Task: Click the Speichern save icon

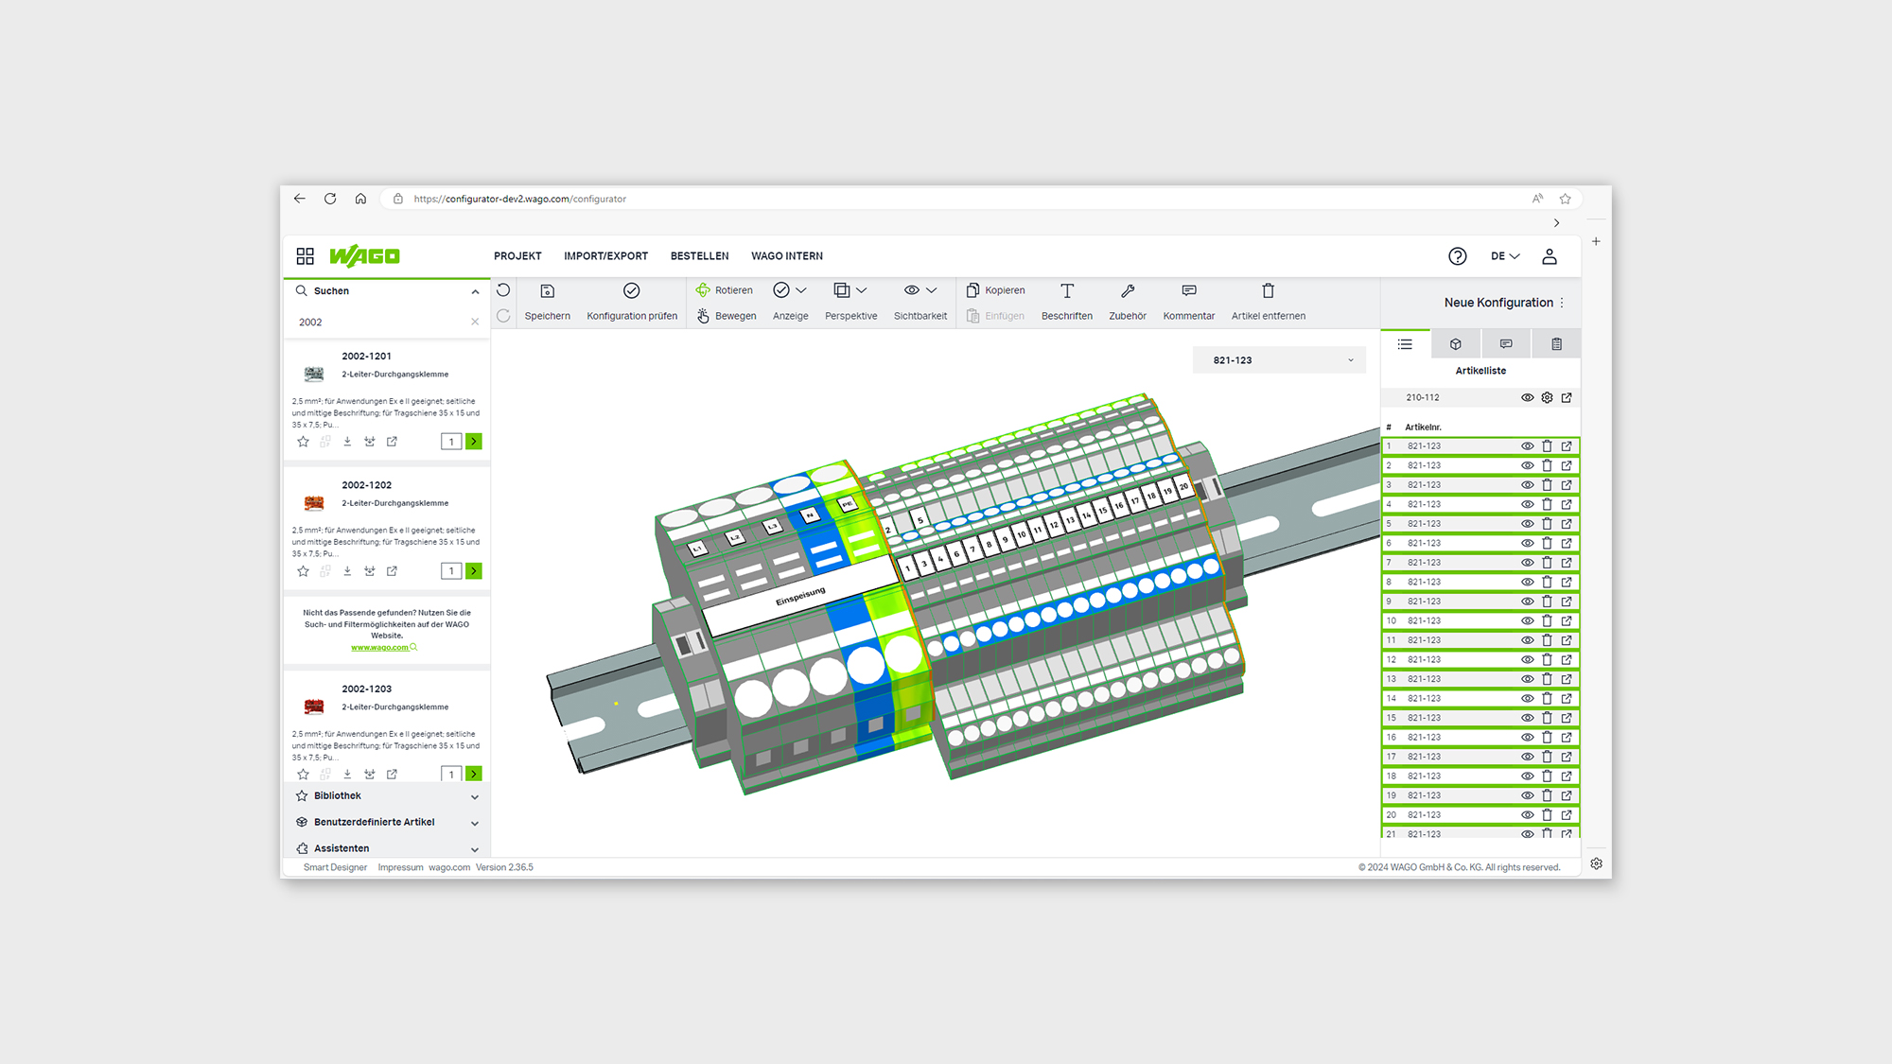Action: tap(547, 291)
